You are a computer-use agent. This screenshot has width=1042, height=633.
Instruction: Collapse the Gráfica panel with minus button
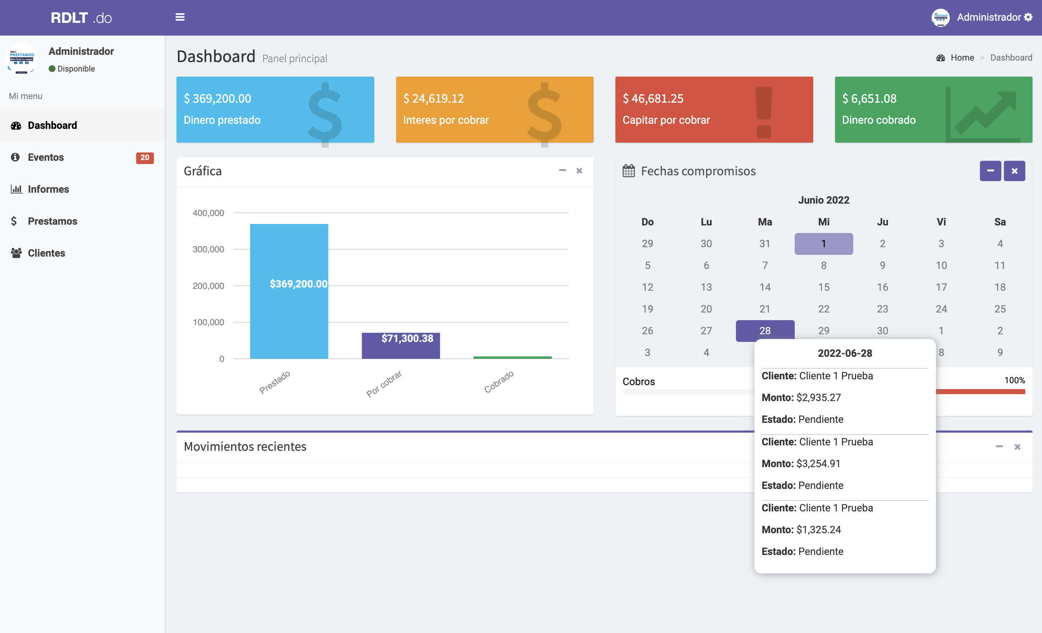(x=562, y=170)
